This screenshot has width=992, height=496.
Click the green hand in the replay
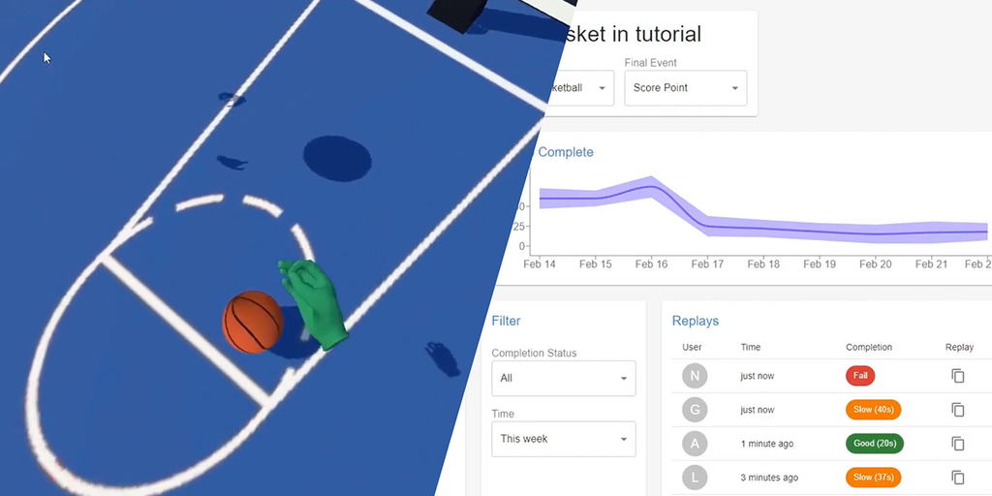coord(313,302)
